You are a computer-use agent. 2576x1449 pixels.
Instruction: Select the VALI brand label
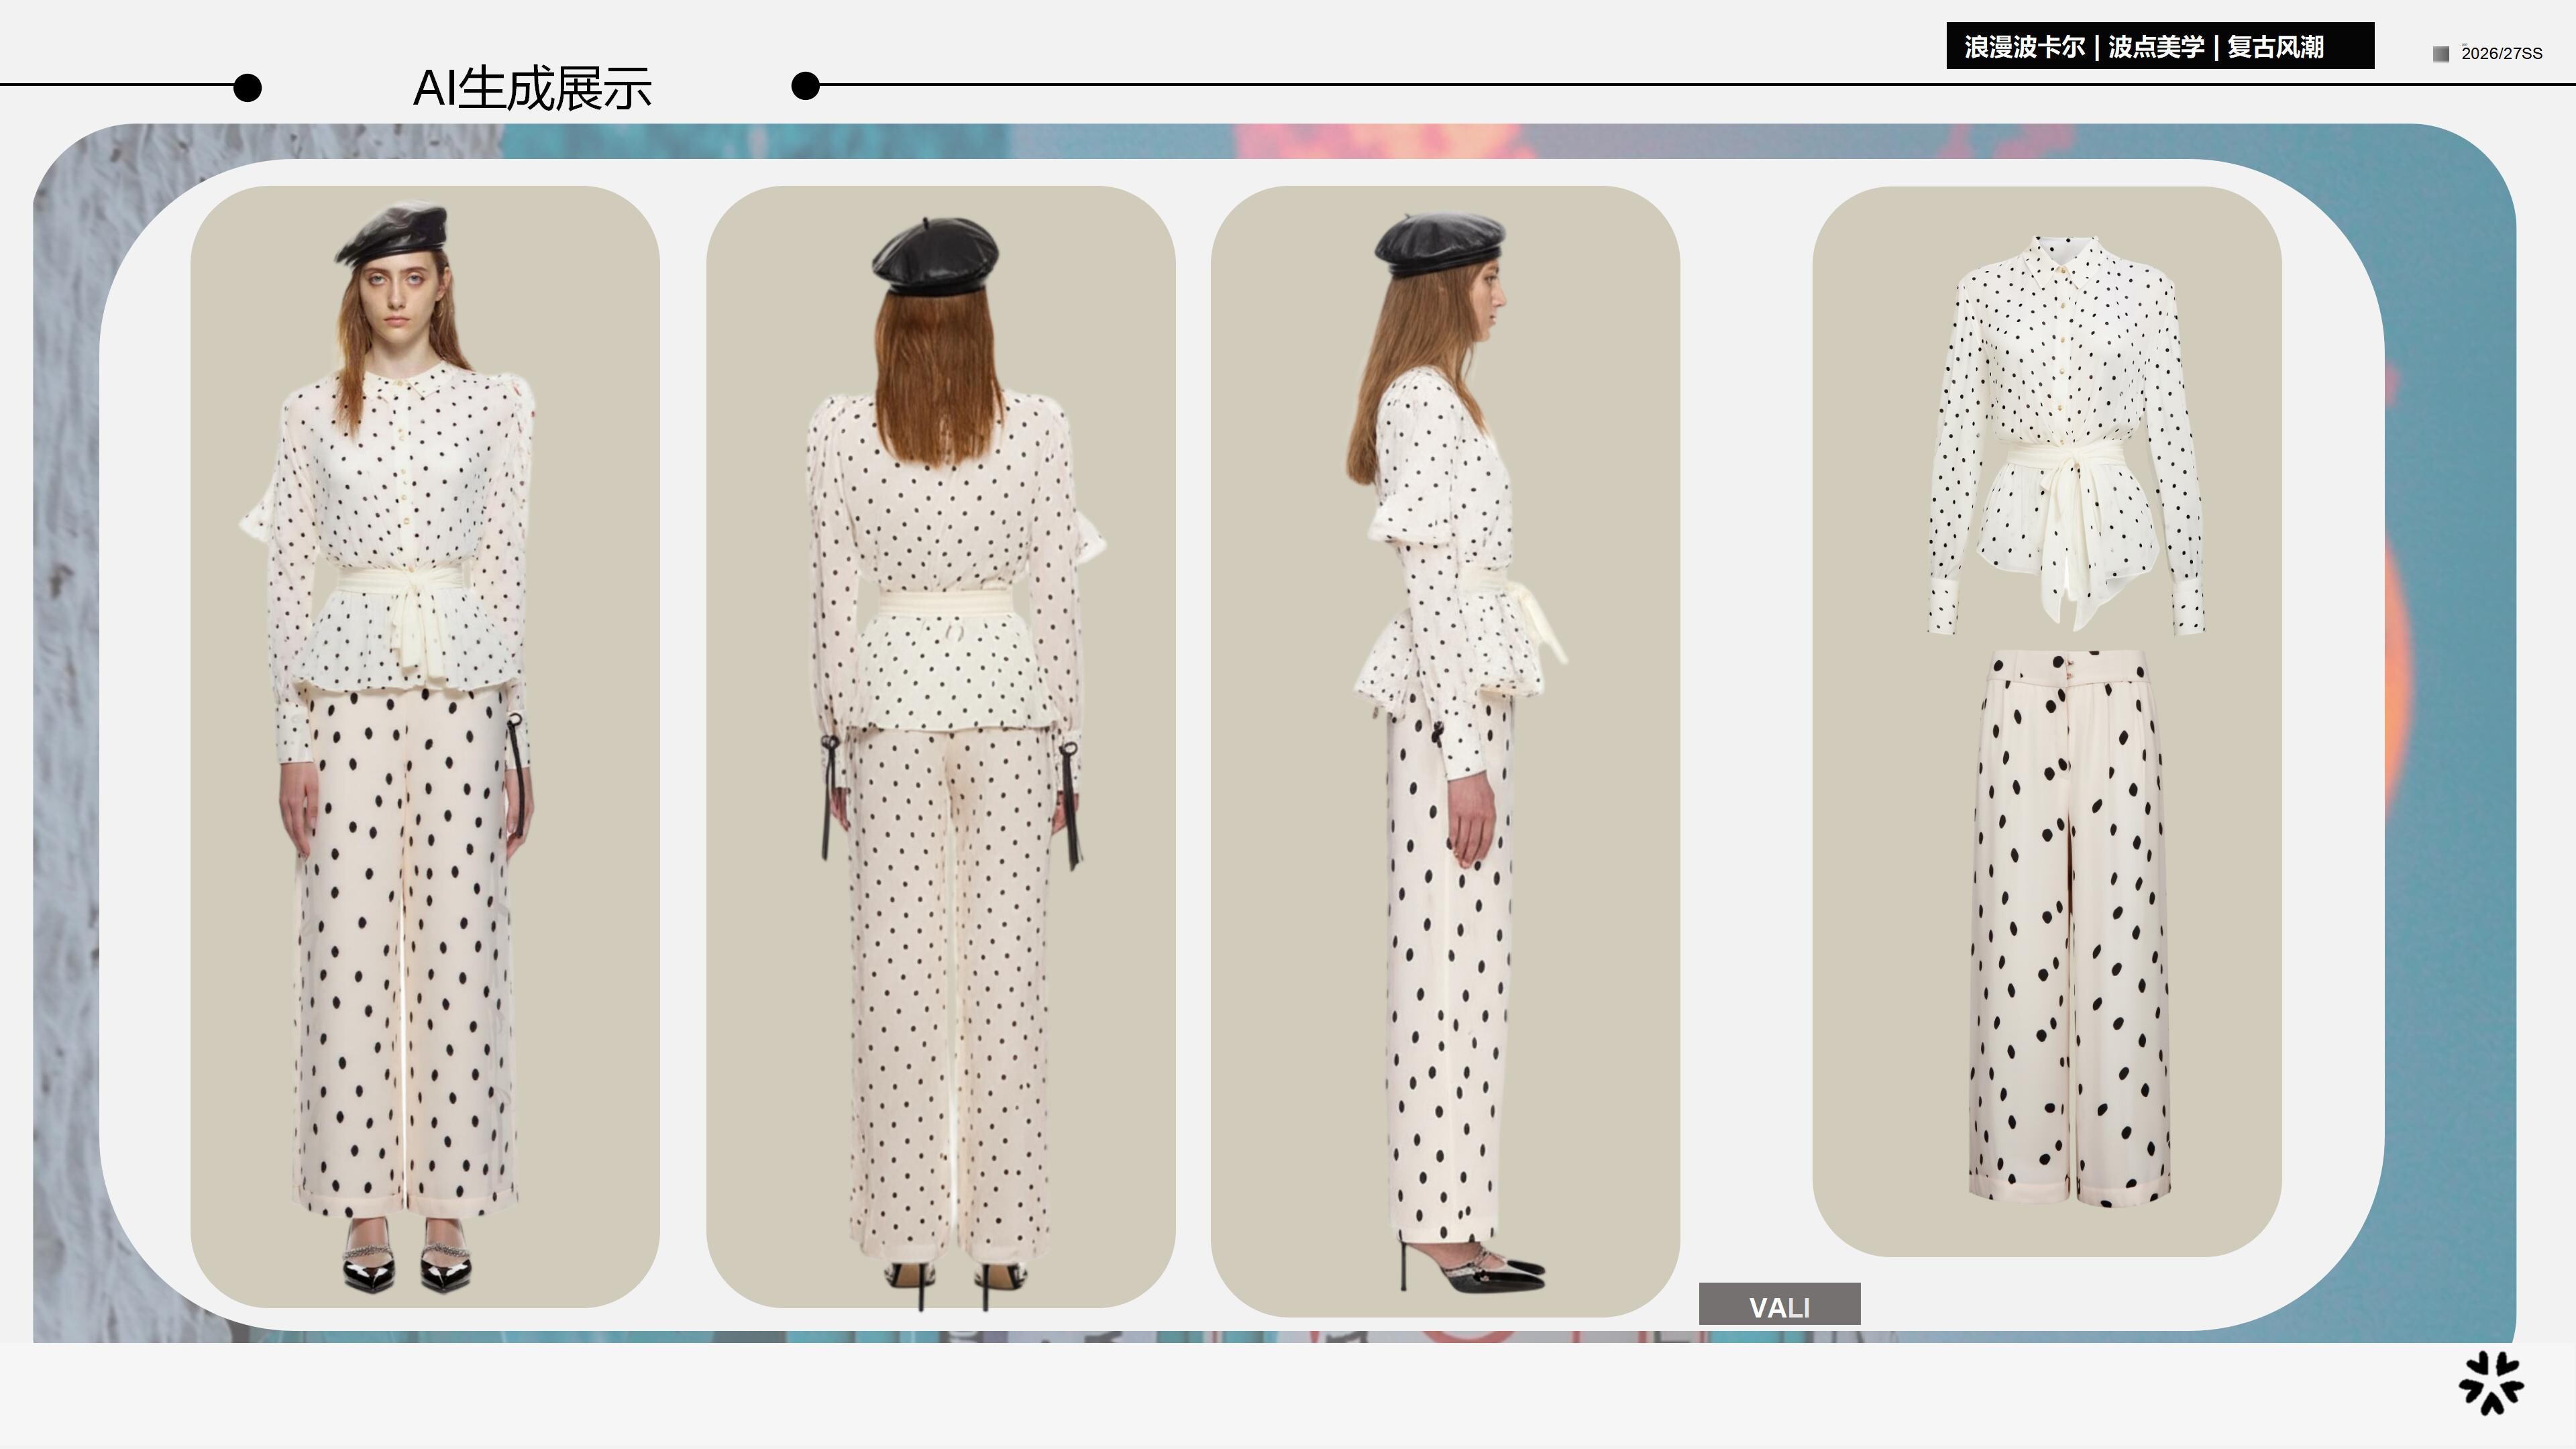(x=1779, y=1305)
